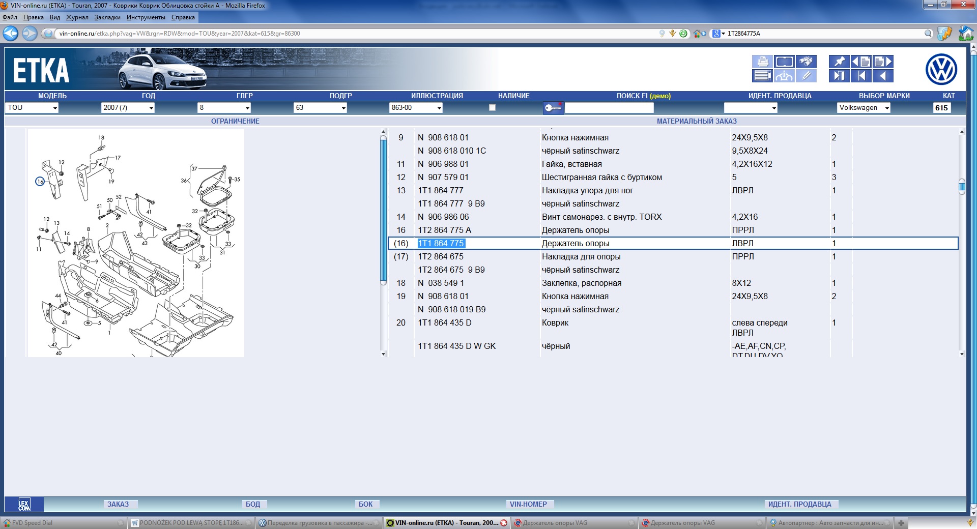Click the exit door icon

pyautogui.click(x=839, y=76)
